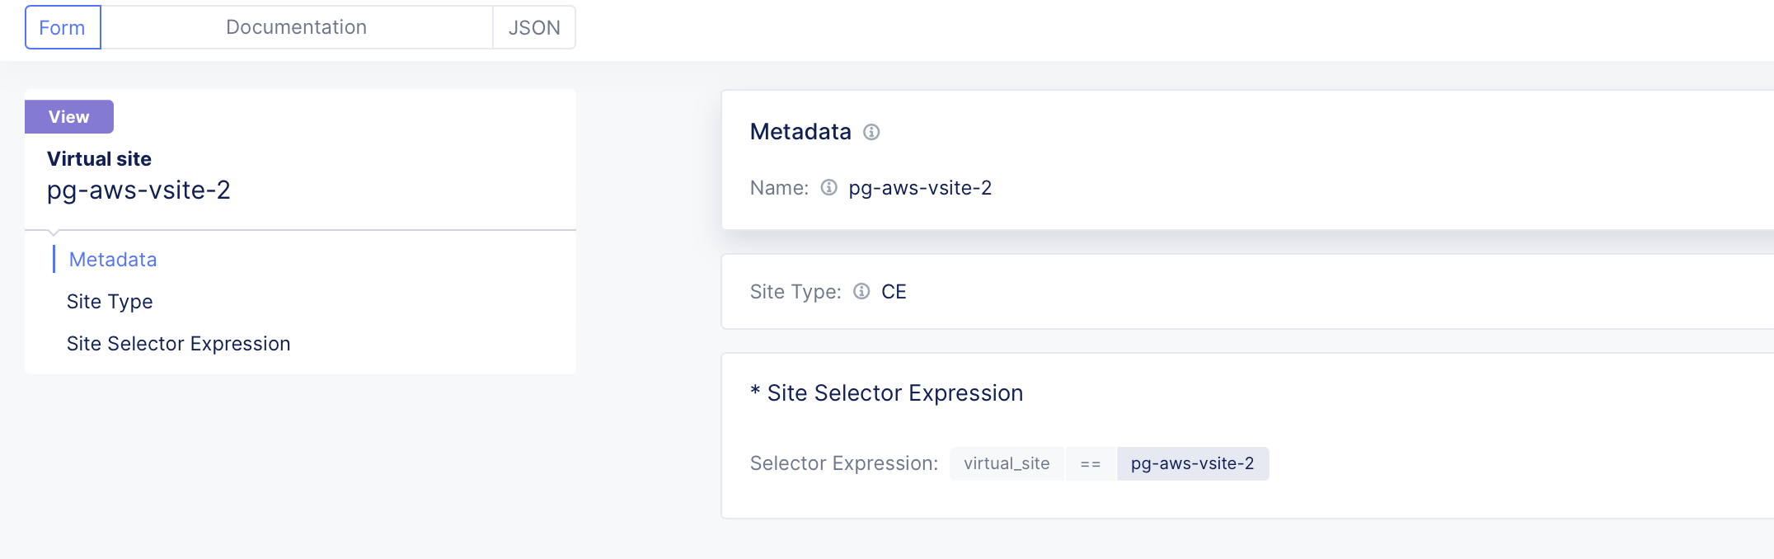Click the Site Selector Expression card heading
Image resolution: width=1774 pixels, height=559 pixels.
pyautogui.click(x=886, y=392)
